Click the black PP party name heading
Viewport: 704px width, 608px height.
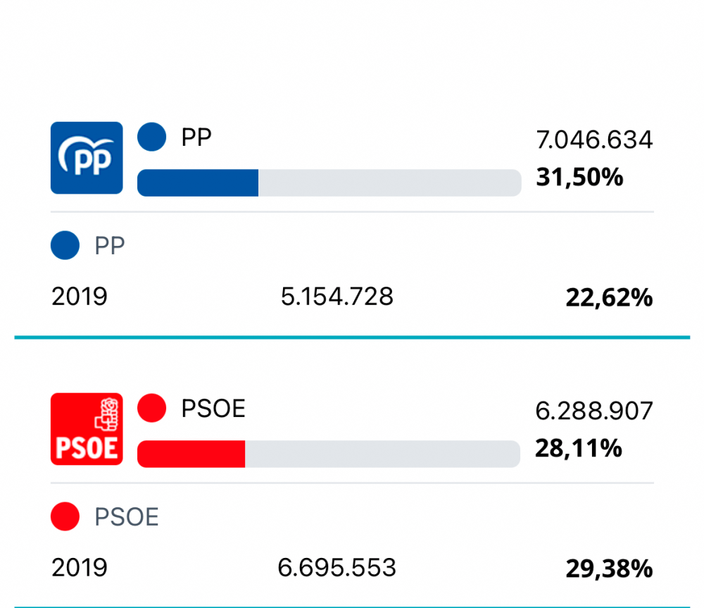click(196, 137)
